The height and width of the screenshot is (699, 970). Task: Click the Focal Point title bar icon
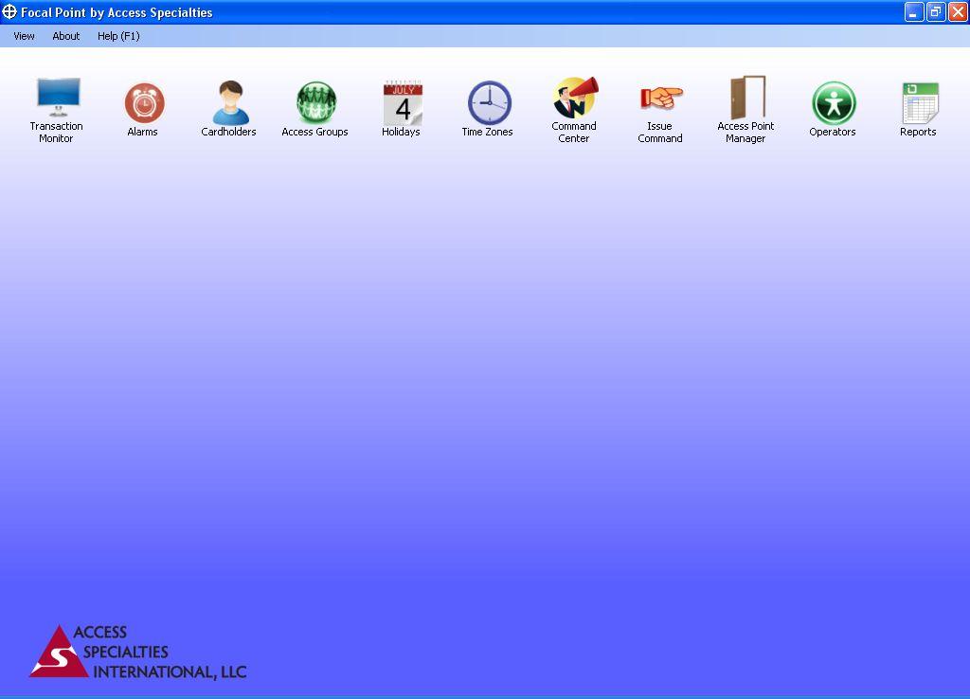[9, 11]
